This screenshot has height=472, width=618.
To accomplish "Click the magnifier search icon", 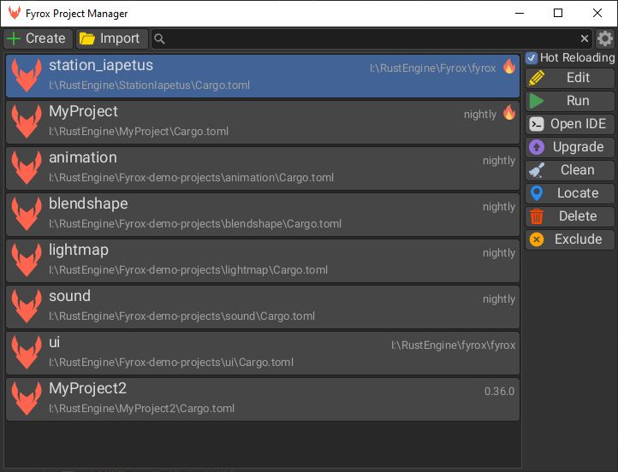I will 159,38.
